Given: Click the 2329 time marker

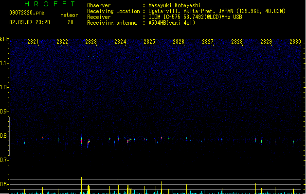Looking at the screenshot, I should click(266, 42).
